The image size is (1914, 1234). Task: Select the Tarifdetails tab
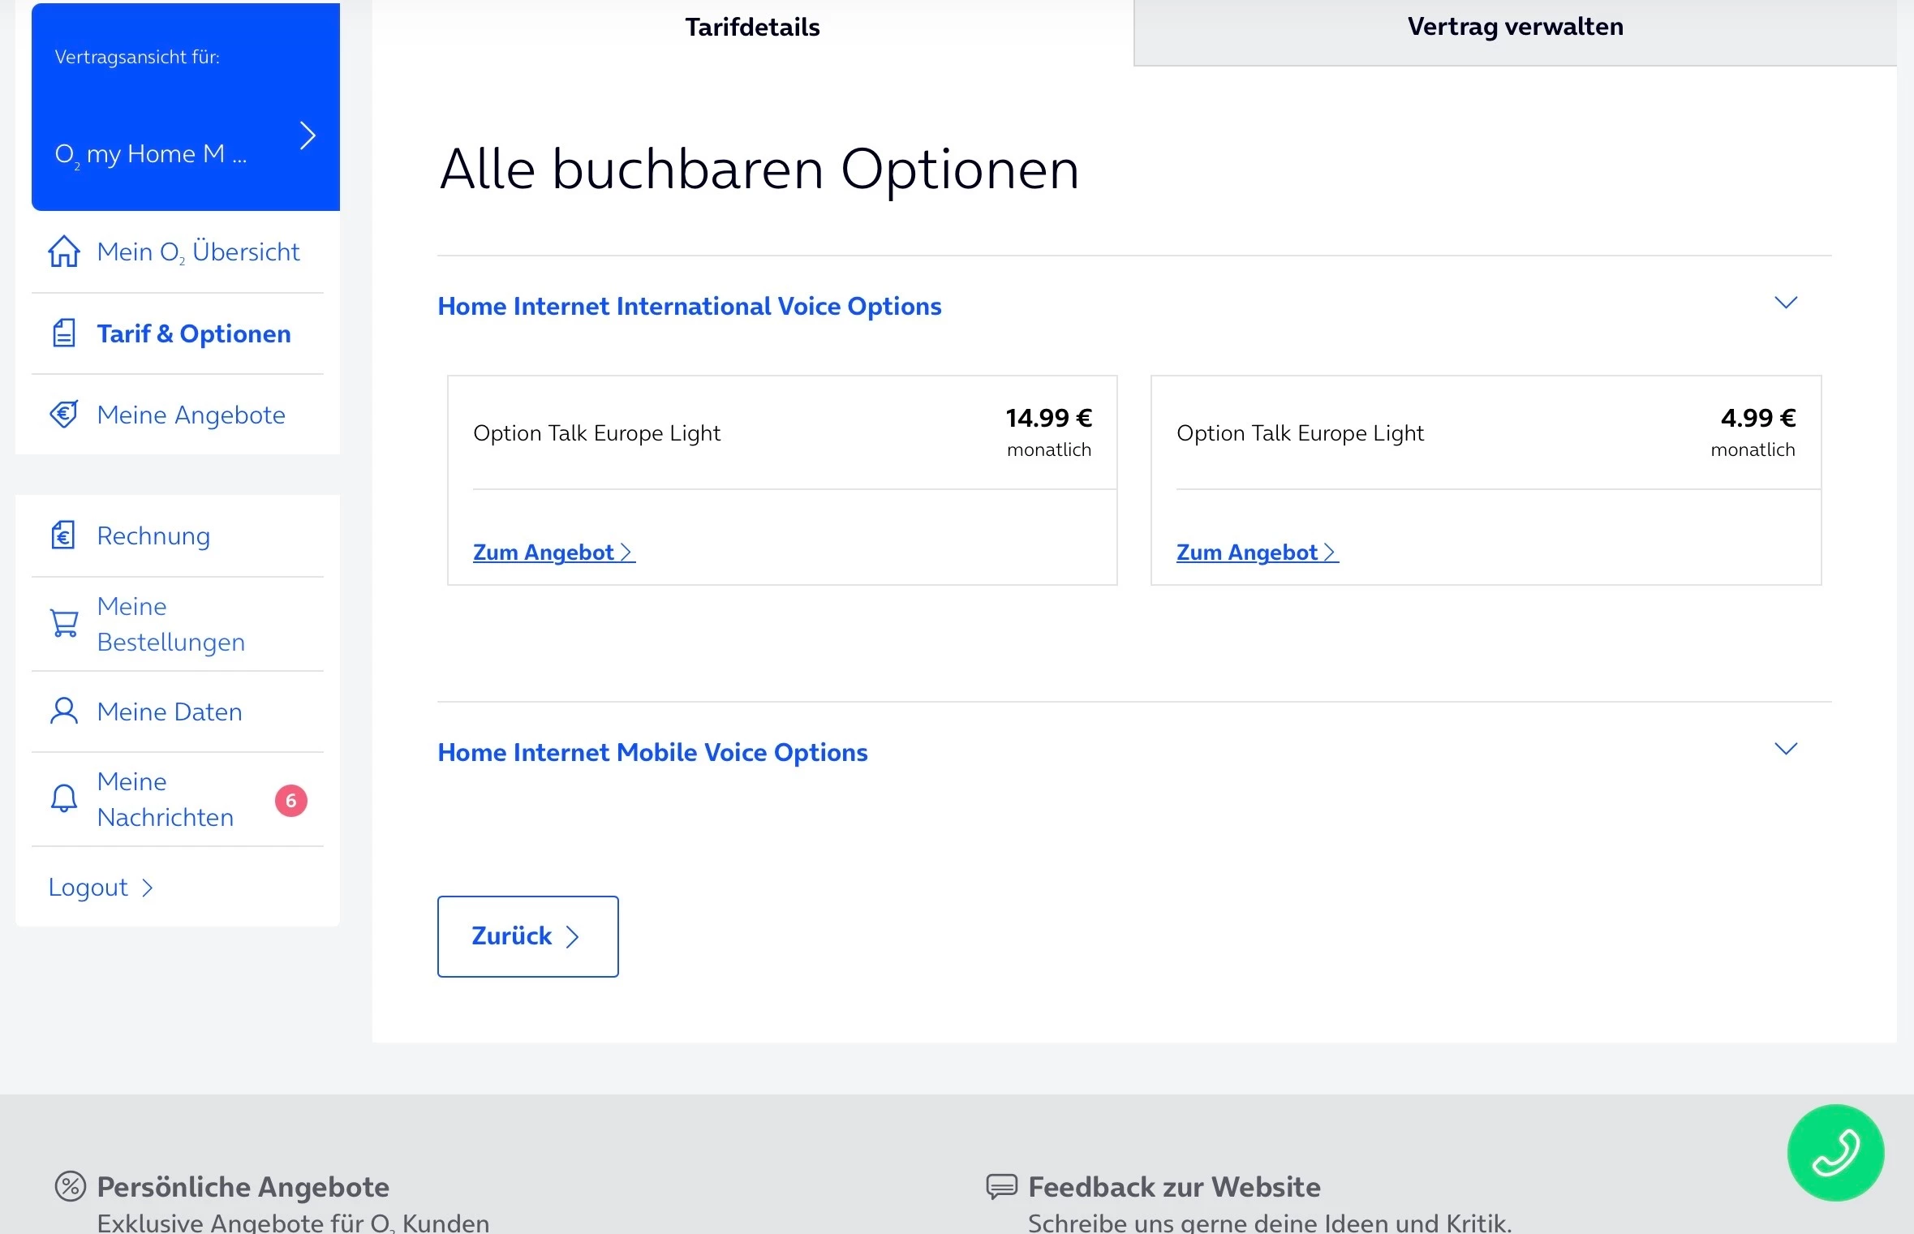pyautogui.click(x=752, y=28)
